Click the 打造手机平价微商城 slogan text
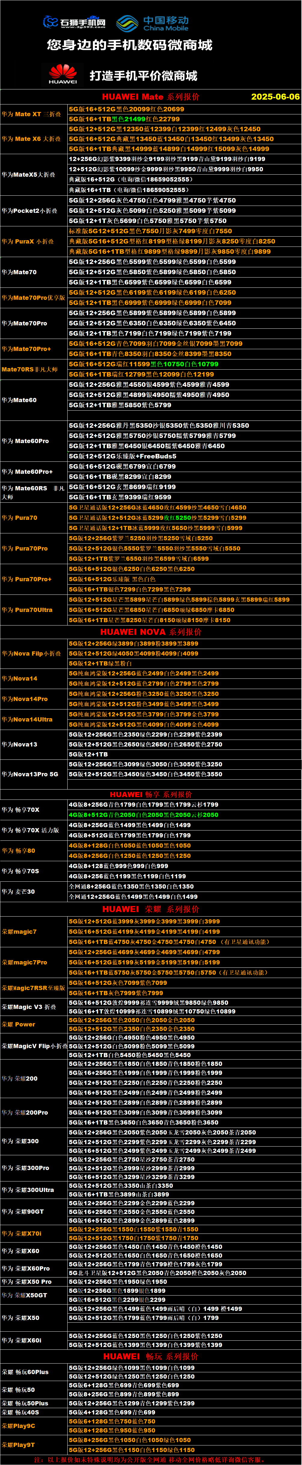 coord(143,76)
